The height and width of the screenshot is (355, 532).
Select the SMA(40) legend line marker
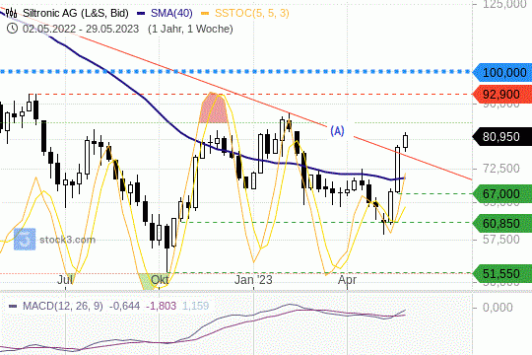click(141, 14)
